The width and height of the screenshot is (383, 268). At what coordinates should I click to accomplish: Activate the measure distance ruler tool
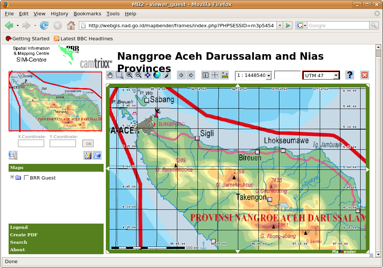point(224,75)
